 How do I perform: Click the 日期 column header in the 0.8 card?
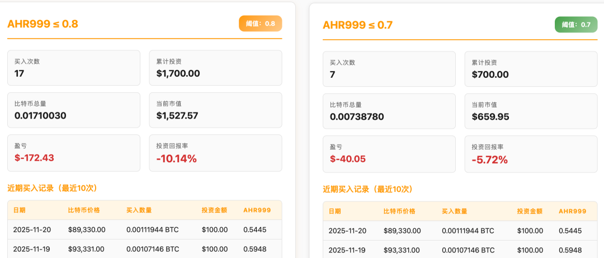[x=19, y=210]
